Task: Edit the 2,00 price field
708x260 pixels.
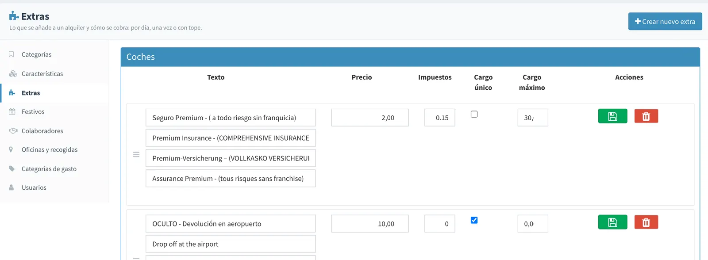Action: point(370,118)
